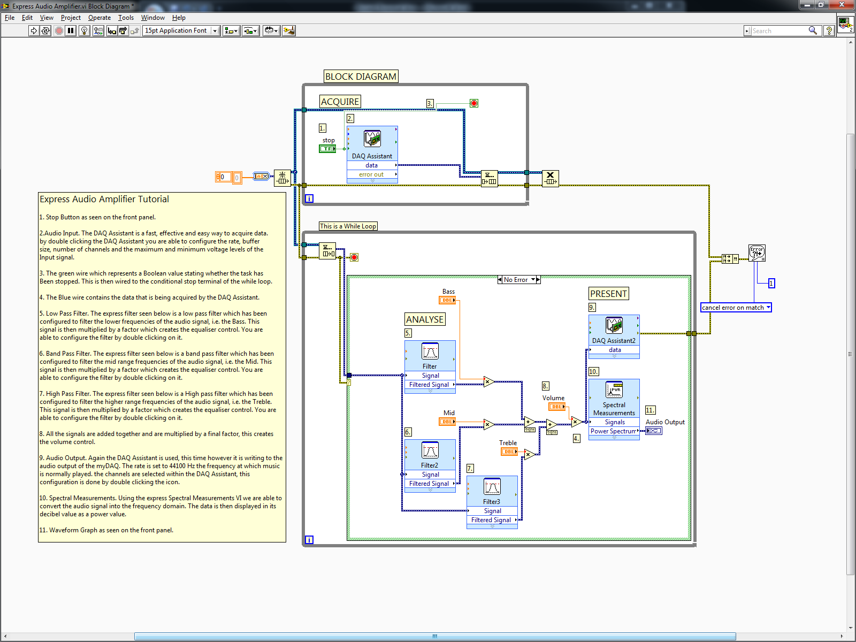
Task: Open the Tools menu
Action: click(x=126, y=18)
